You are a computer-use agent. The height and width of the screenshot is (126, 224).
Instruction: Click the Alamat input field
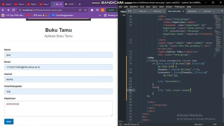pos(58,79)
